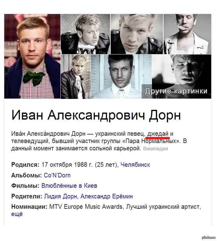The height and width of the screenshot is (241, 217).
Task: Click the red-underlined word джедай
Action: [158, 134]
